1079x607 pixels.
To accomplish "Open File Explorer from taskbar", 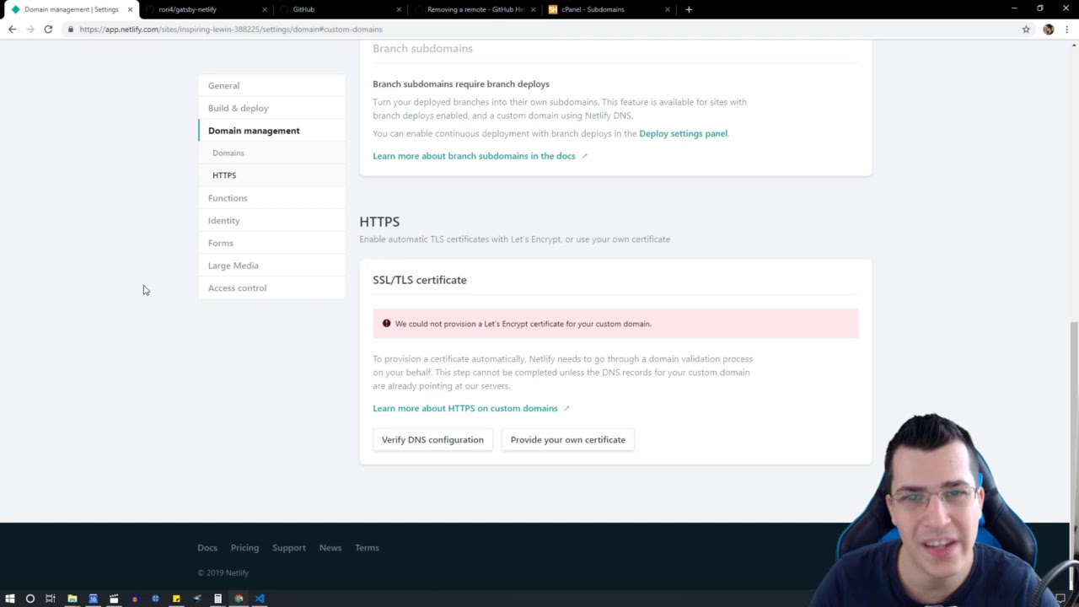I will tap(72, 599).
